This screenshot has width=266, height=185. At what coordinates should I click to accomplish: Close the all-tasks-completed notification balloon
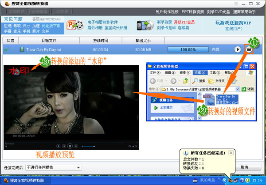point(231,153)
